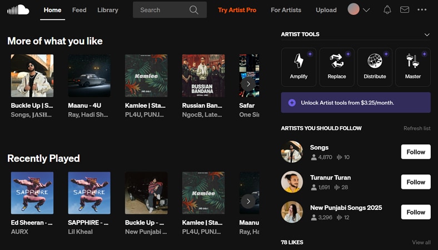Screen dimensions: 438x250
Task: Click the SAPPHIRE - ... title
Action: tap(88, 223)
